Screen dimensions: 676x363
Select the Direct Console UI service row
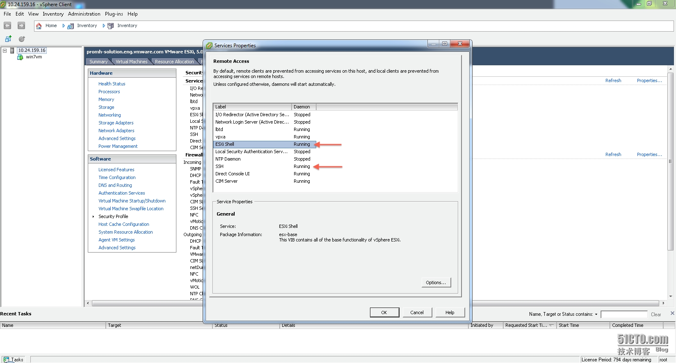[264, 174]
